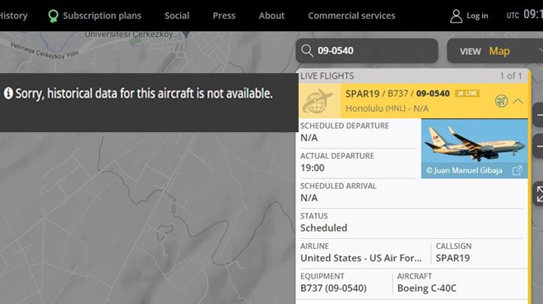Click the LIVE FLIGHTS header
The height and width of the screenshot is (304, 543).
pos(327,76)
